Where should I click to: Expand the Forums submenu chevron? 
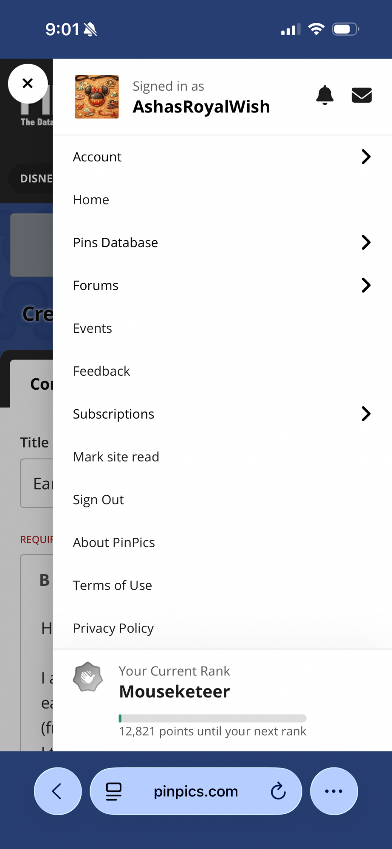[366, 285]
